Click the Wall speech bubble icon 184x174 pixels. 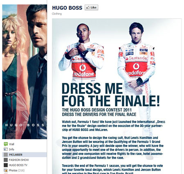6,144
